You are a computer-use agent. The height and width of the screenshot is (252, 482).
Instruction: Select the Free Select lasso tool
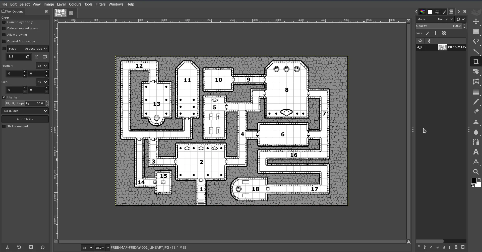click(x=476, y=41)
